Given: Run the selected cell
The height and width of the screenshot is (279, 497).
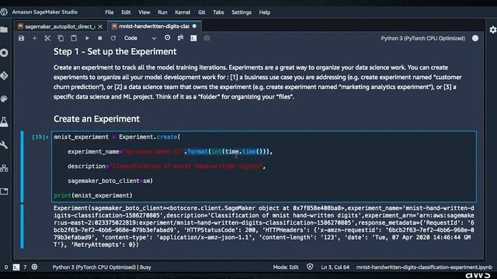Looking at the screenshot, I should point(87,38).
